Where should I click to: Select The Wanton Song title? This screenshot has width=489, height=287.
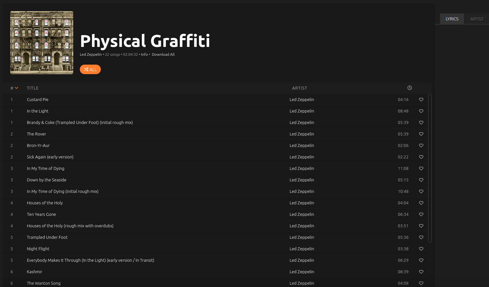(44, 283)
